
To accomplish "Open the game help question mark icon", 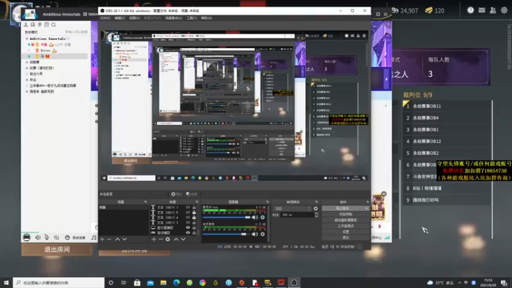I will [x=470, y=10].
